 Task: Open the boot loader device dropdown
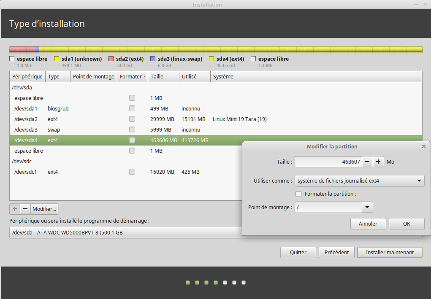(127, 232)
